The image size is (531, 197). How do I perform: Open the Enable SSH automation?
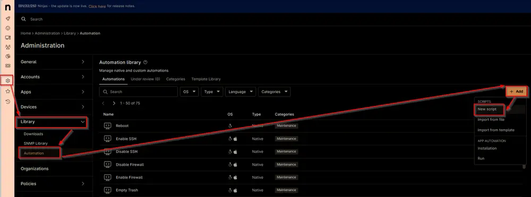126,139
